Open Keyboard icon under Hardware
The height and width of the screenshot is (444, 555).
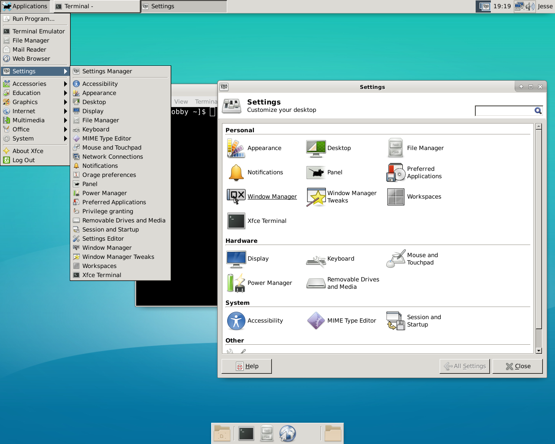[x=316, y=261]
